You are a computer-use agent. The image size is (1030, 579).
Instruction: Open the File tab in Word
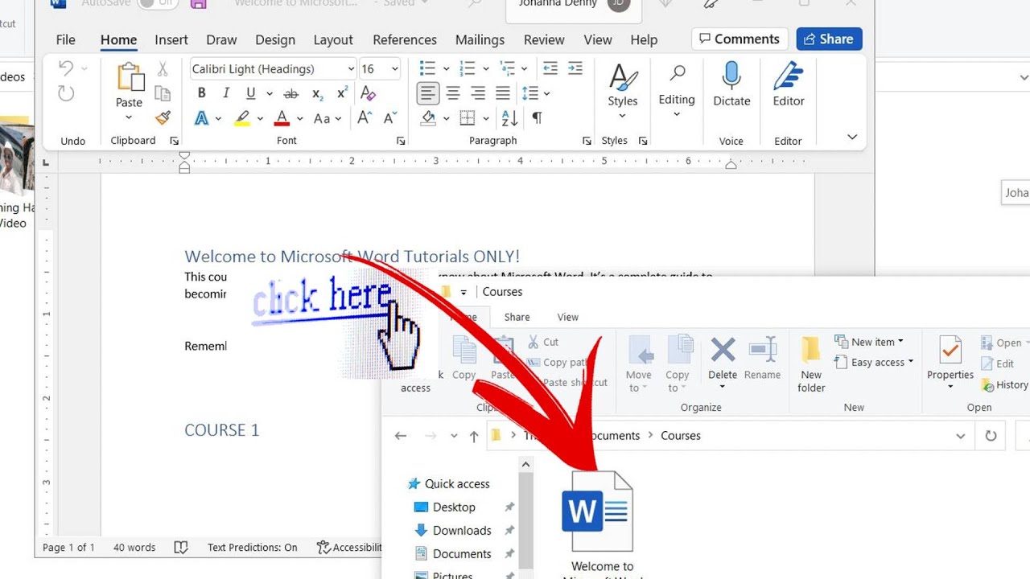tap(66, 39)
